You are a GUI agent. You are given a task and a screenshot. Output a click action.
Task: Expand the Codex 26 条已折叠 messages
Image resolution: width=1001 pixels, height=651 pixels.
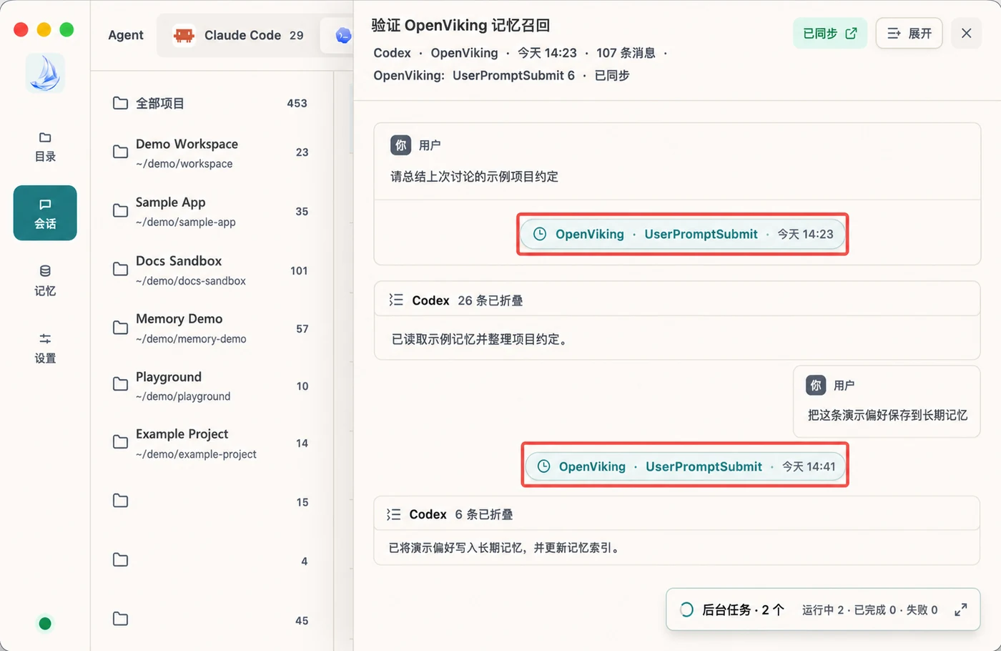(x=676, y=300)
